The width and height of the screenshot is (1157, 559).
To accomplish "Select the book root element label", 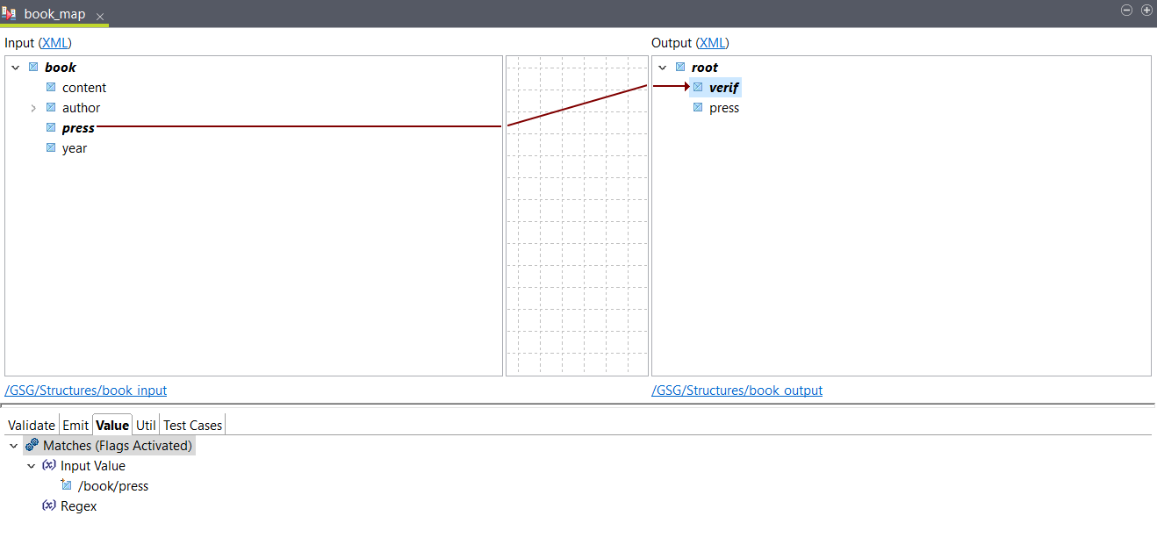I will tap(61, 67).
